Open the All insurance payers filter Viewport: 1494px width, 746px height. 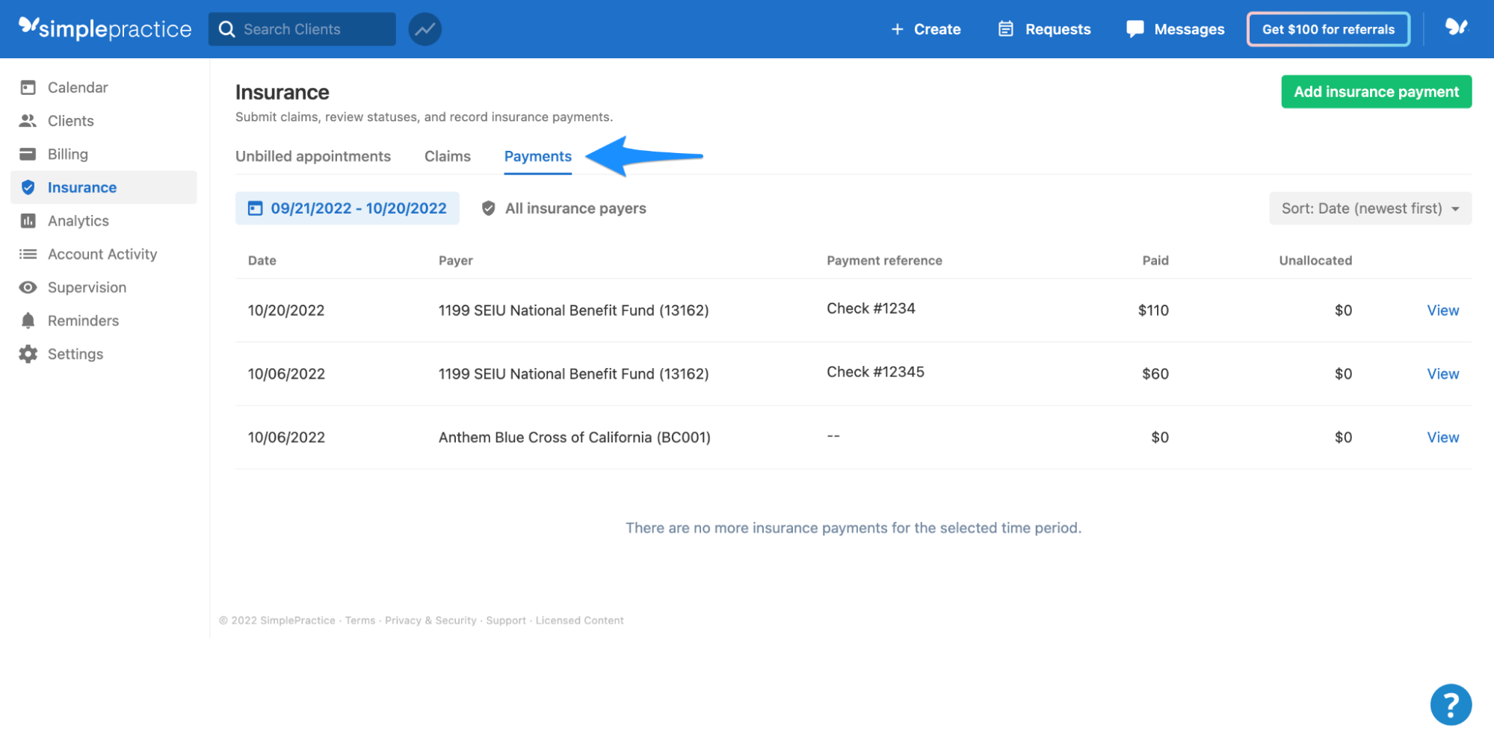coord(563,208)
